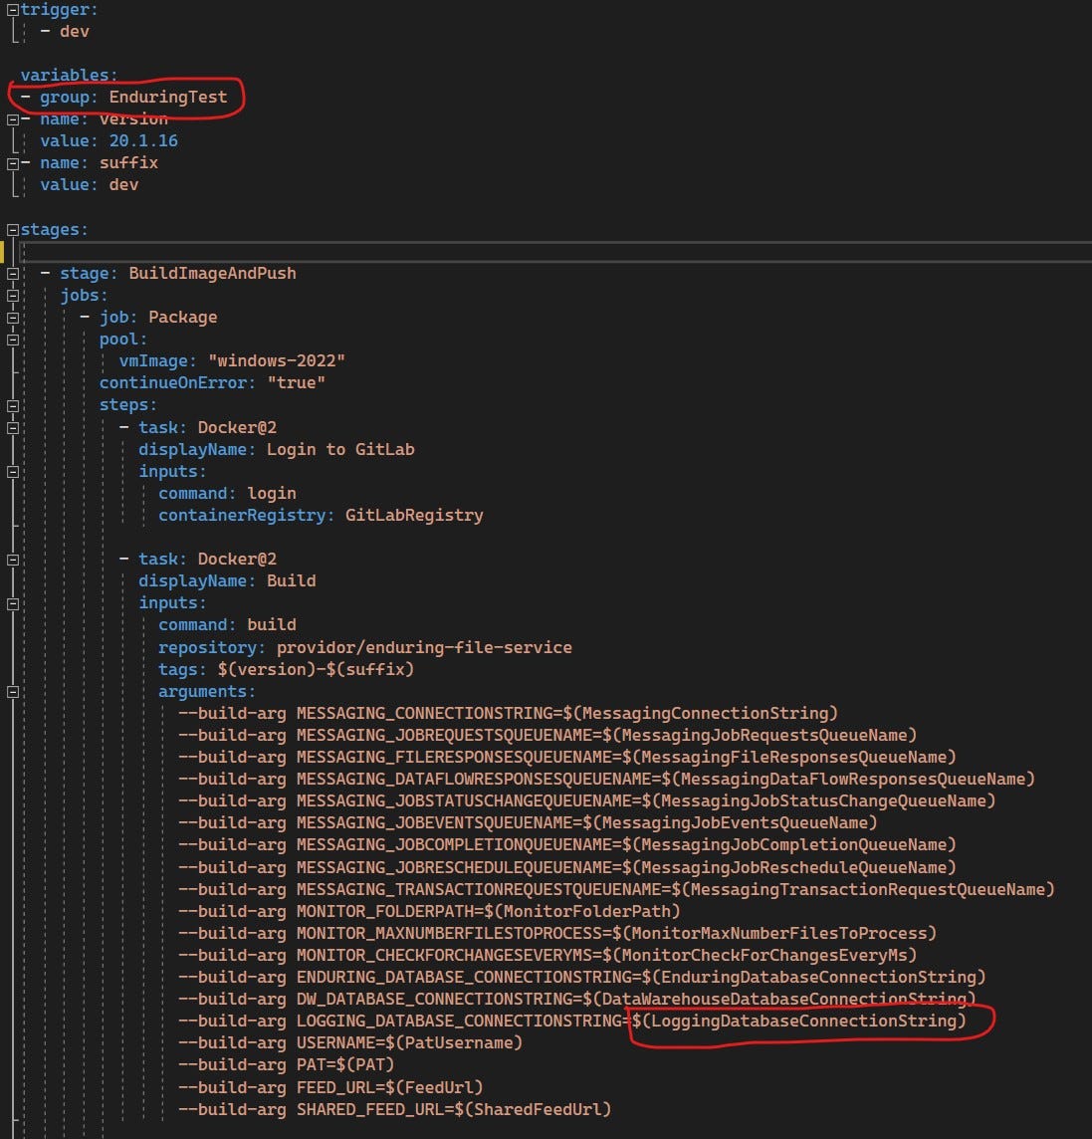Collapse the stage: BuildImageAndPush fold marker
The height and width of the screenshot is (1139, 1092).
coord(12,274)
